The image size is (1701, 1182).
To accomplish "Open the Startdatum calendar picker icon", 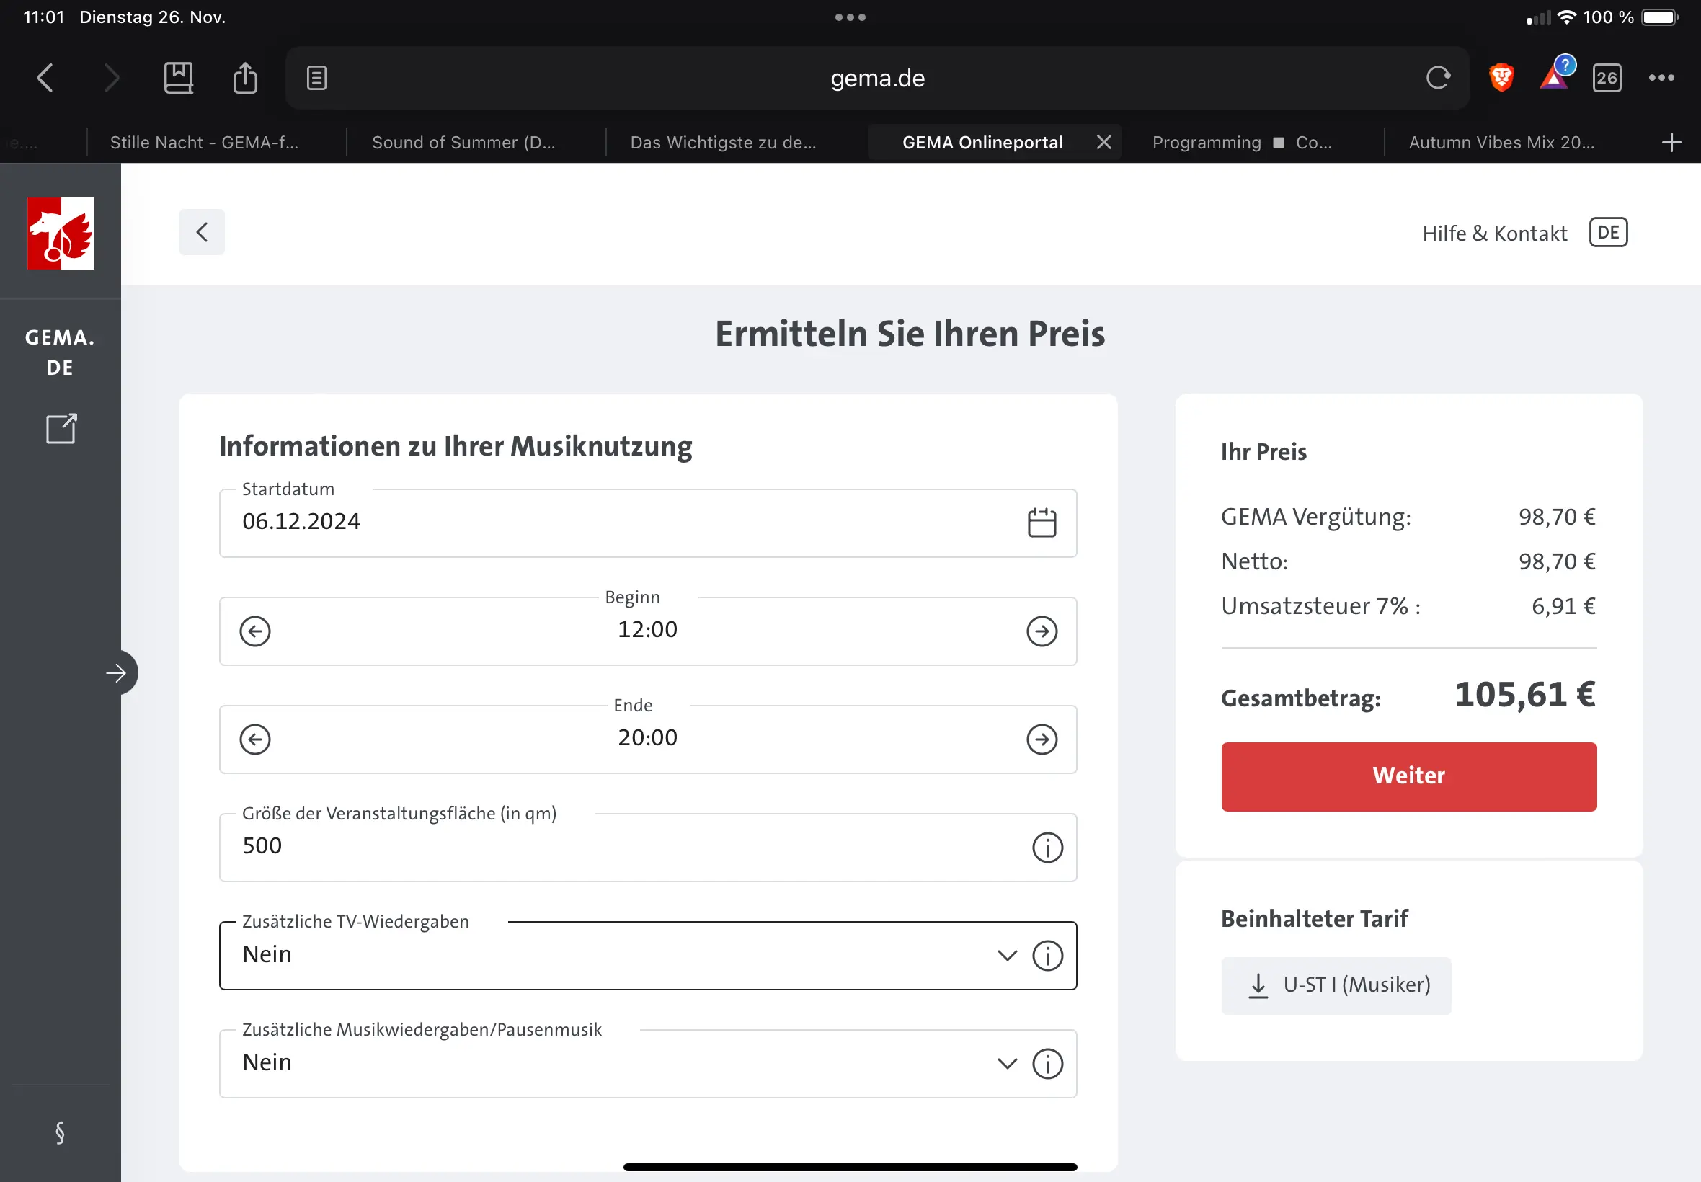I will 1042,523.
